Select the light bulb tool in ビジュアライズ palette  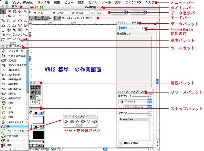pos(88,122)
